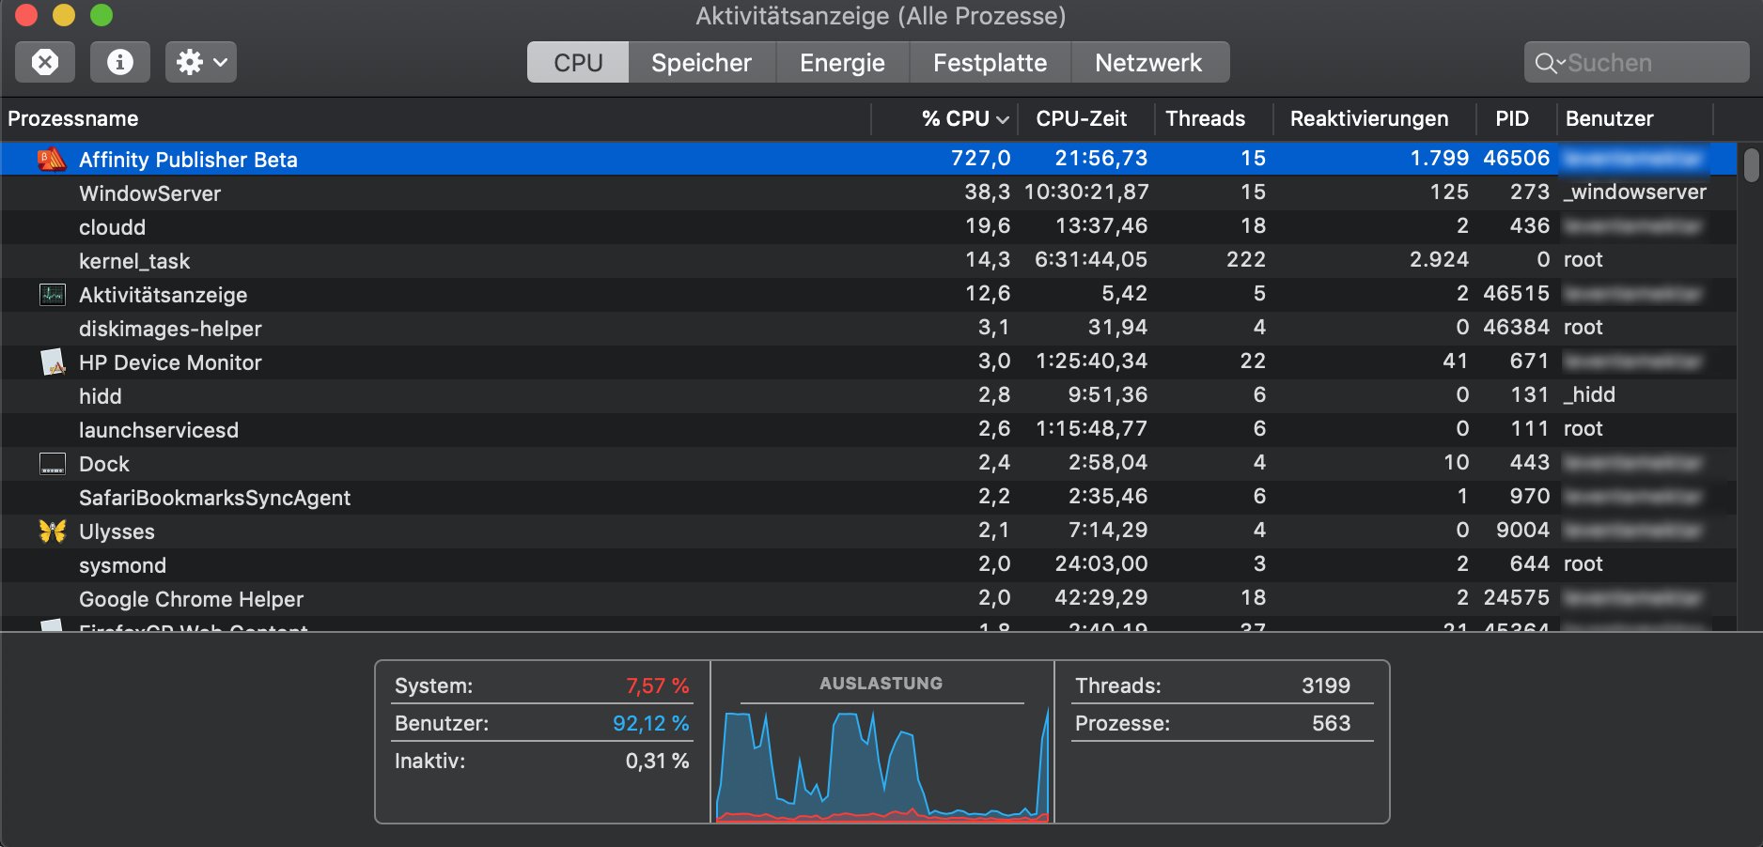
Task: Sort by Threads column header
Action: point(1206,118)
